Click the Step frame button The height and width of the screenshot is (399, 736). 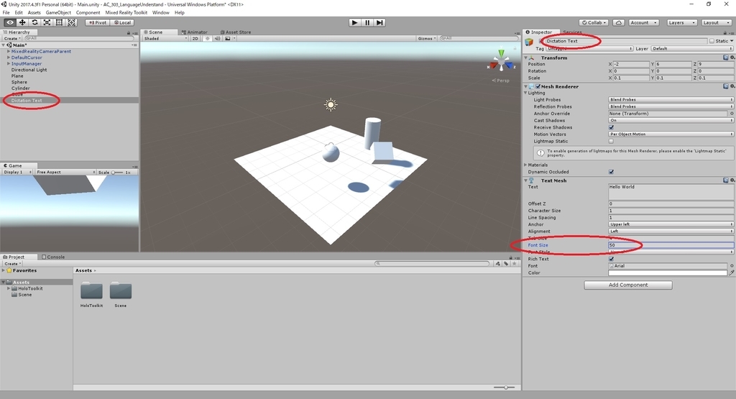pos(379,22)
